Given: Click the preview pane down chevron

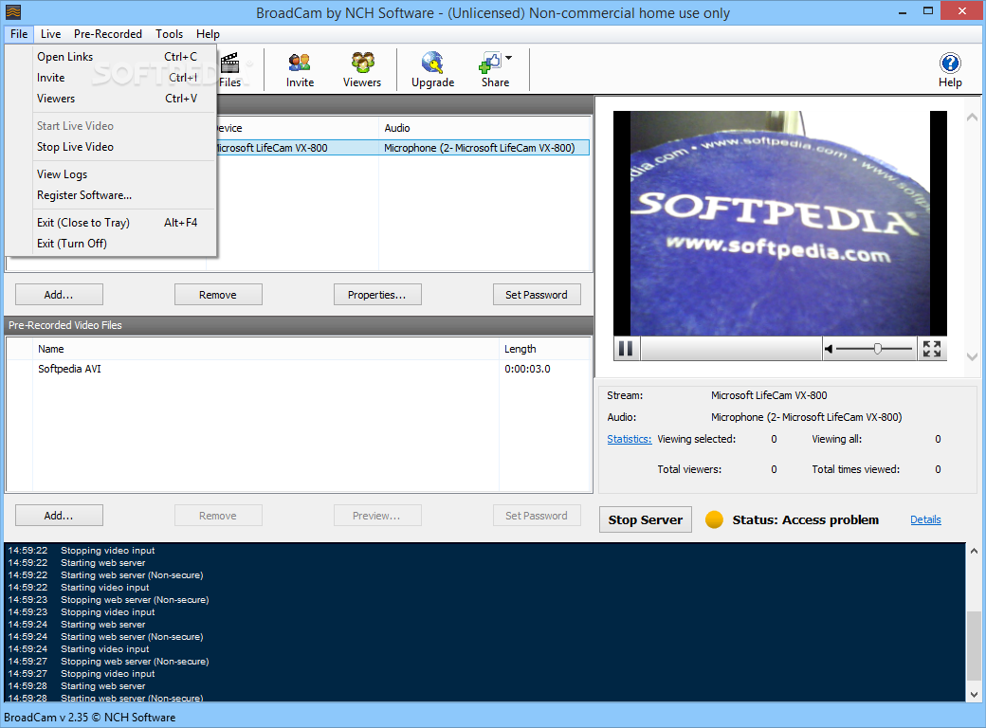Looking at the screenshot, I should (972, 356).
